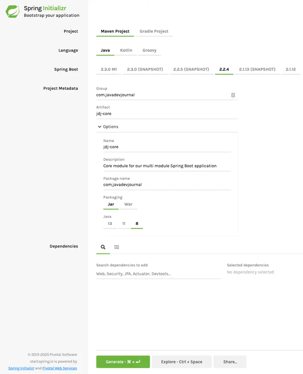Click the Spring leaf logo icon
The height and width of the screenshot is (374, 303).
pyautogui.click(x=13, y=11)
